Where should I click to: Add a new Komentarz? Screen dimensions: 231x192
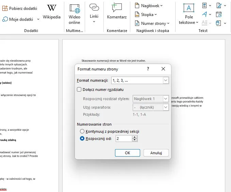tap(117, 12)
